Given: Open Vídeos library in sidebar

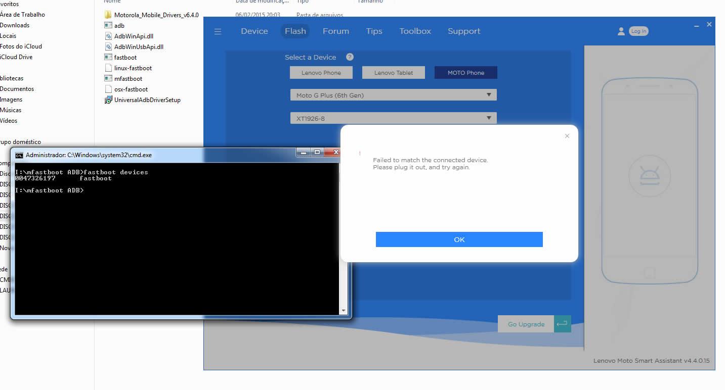Looking at the screenshot, I should tap(9, 121).
